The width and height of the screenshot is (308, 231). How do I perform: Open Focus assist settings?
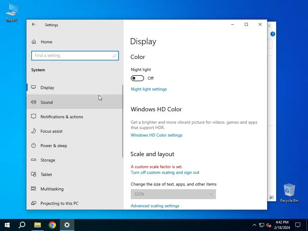tap(75, 131)
